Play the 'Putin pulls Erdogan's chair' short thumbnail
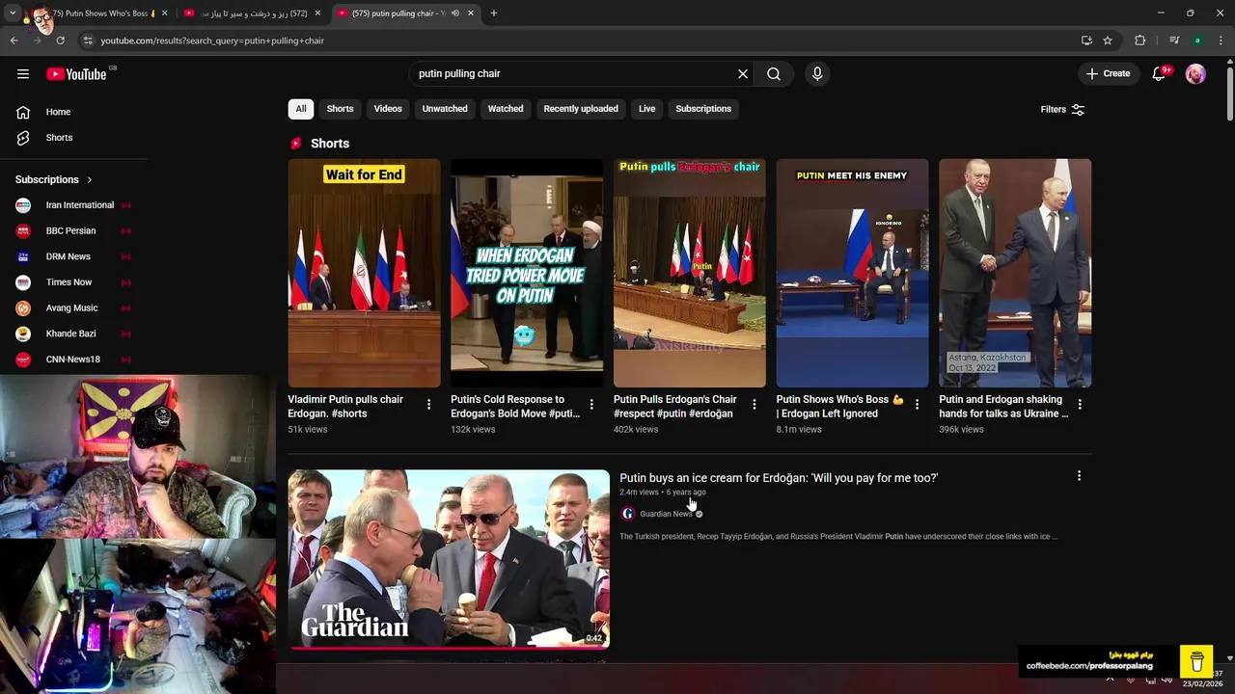Image resolution: width=1235 pixels, height=694 pixels. [x=690, y=273]
